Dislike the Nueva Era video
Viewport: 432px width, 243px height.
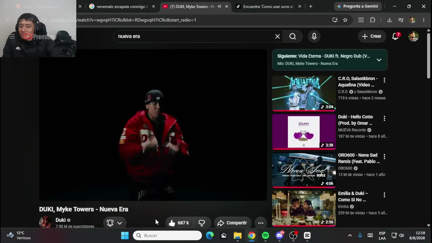point(201,223)
